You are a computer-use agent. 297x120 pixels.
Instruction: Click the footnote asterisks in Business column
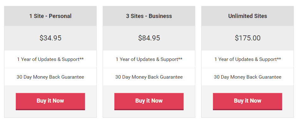tap(180, 58)
